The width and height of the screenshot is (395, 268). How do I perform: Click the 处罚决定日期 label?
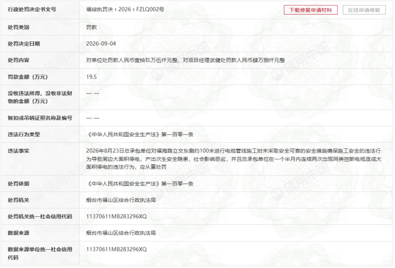click(24, 44)
